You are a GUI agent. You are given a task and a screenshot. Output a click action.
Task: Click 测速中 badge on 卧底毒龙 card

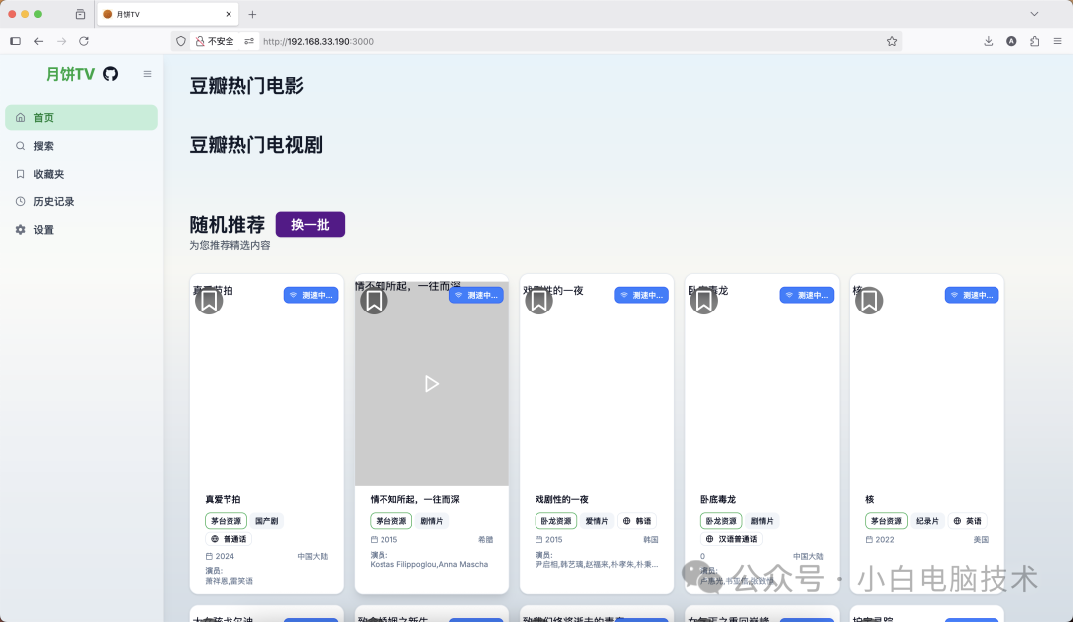[806, 295]
